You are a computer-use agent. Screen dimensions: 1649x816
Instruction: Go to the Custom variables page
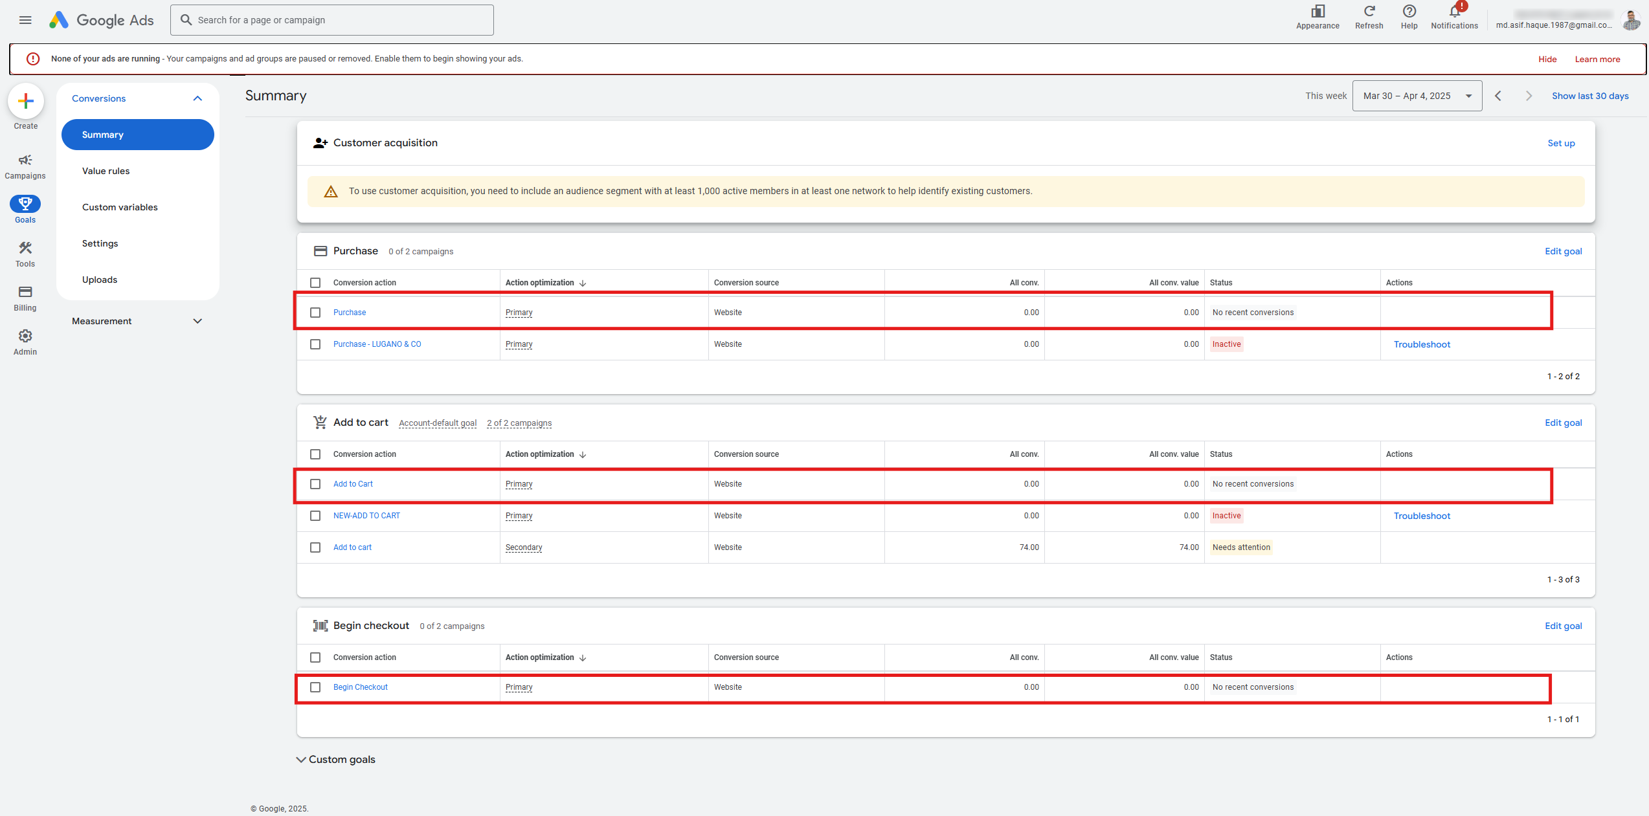120,207
